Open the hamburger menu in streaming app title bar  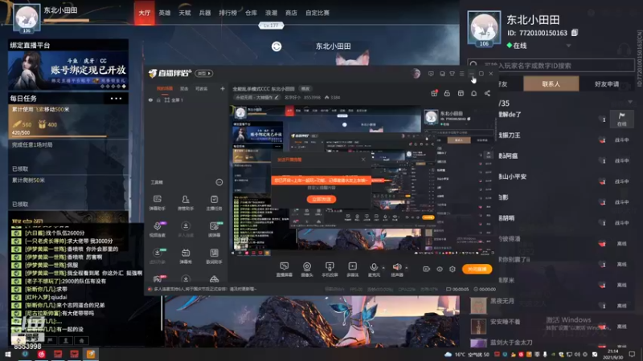coord(461,74)
